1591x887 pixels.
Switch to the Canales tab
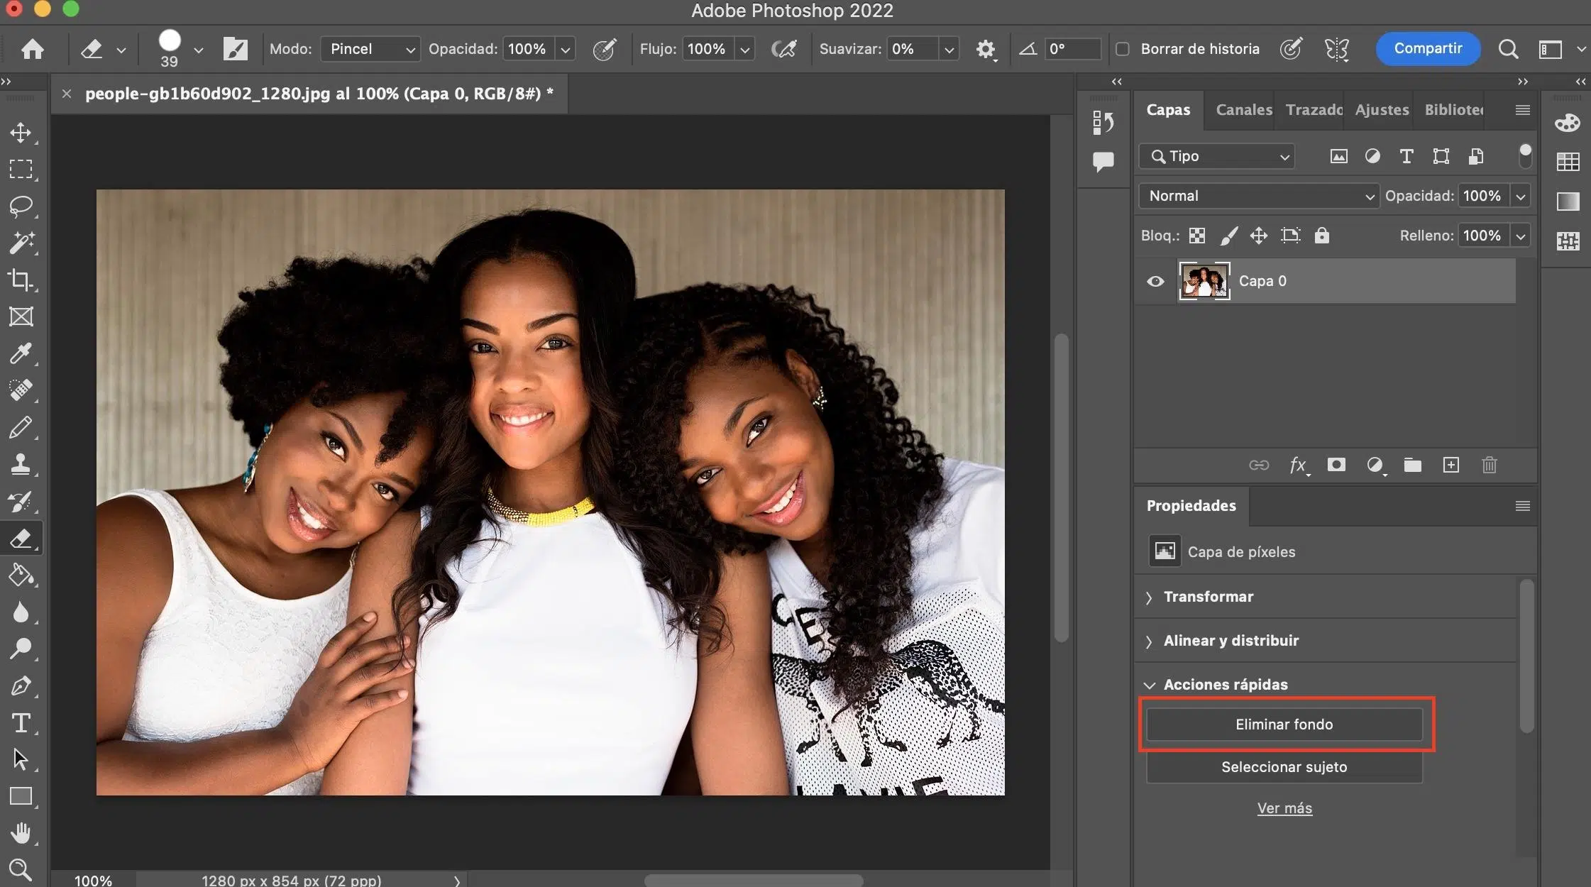[x=1243, y=110]
